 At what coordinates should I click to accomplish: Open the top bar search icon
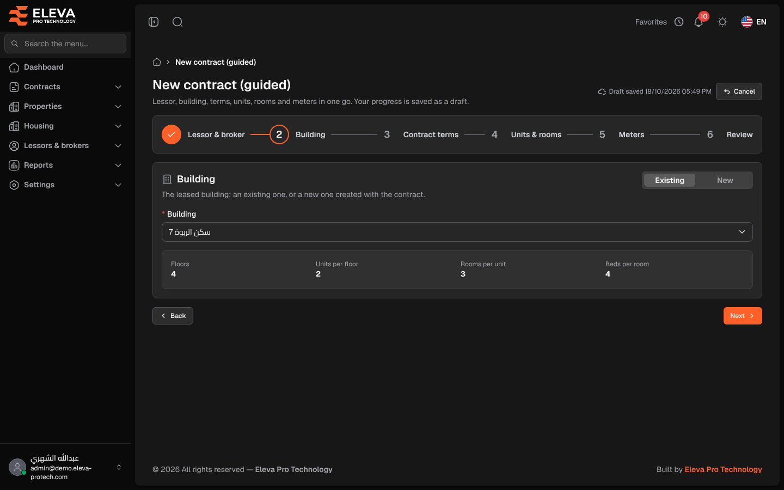click(x=177, y=22)
